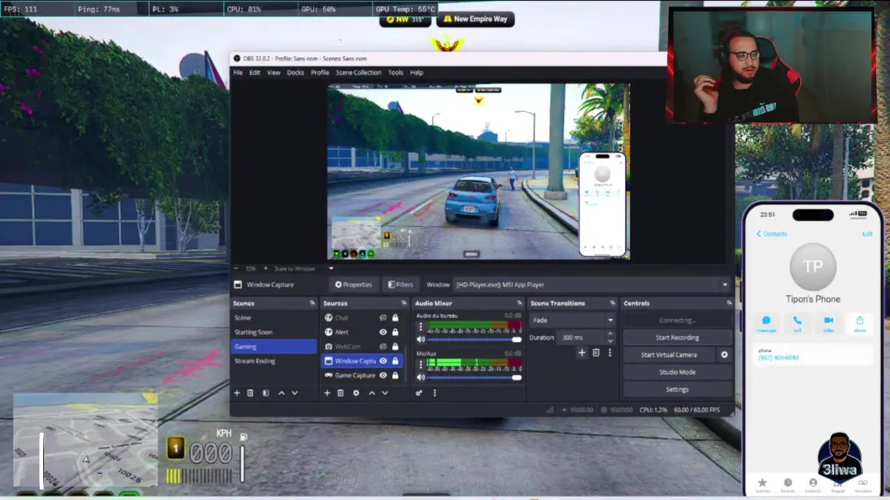This screenshot has width=890, height=500.
Task: Adjust Audio du bureau volume slider
Action: point(475,340)
